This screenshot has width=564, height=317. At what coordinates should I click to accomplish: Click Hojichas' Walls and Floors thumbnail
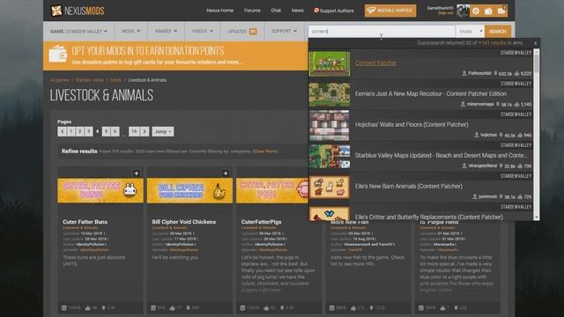(x=329, y=125)
